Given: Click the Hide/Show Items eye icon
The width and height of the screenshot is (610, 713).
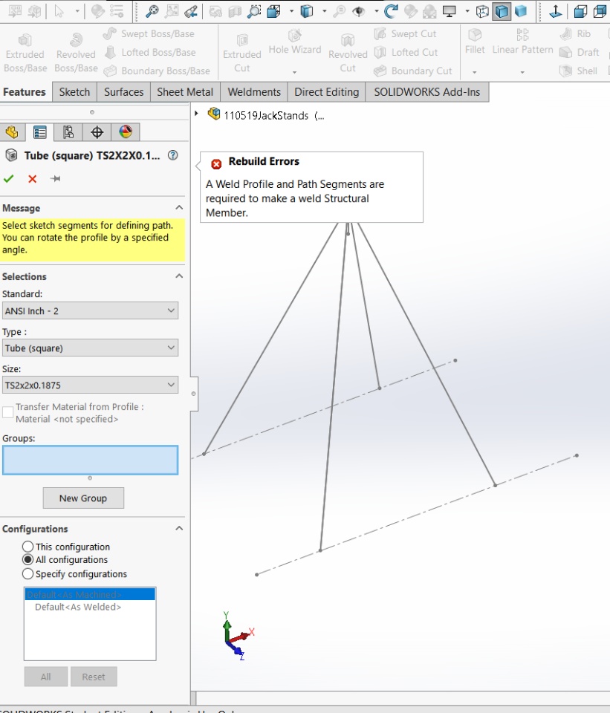Looking at the screenshot, I should 359,11.
